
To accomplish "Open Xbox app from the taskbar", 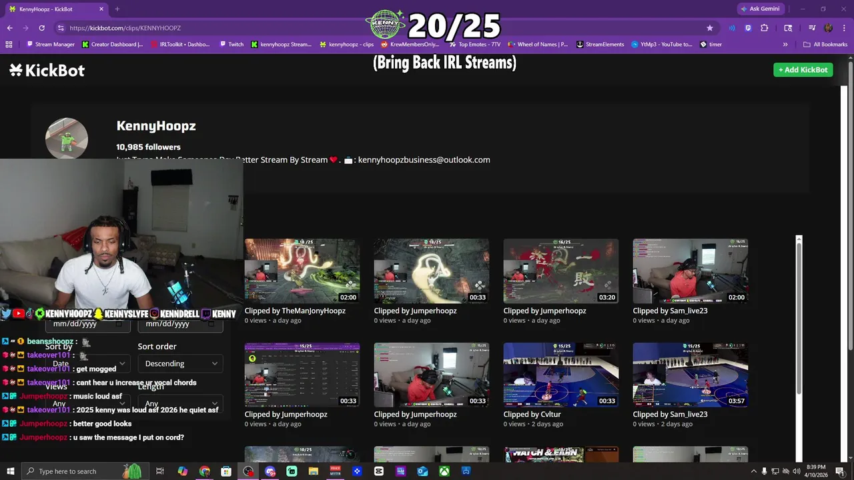I will (x=444, y=471).
